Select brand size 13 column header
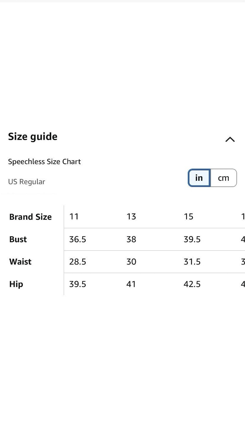 pos(131,217)
